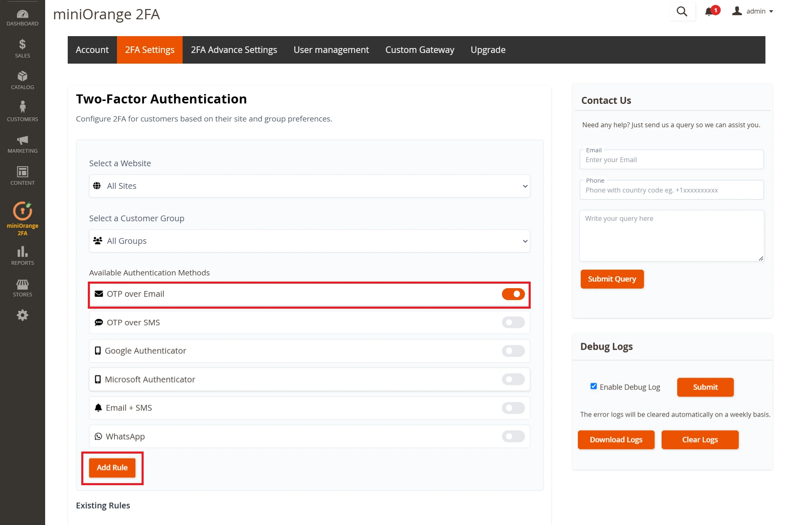Open the Upgrade tab
Screen dimensions: 788x525
(488, 50)
